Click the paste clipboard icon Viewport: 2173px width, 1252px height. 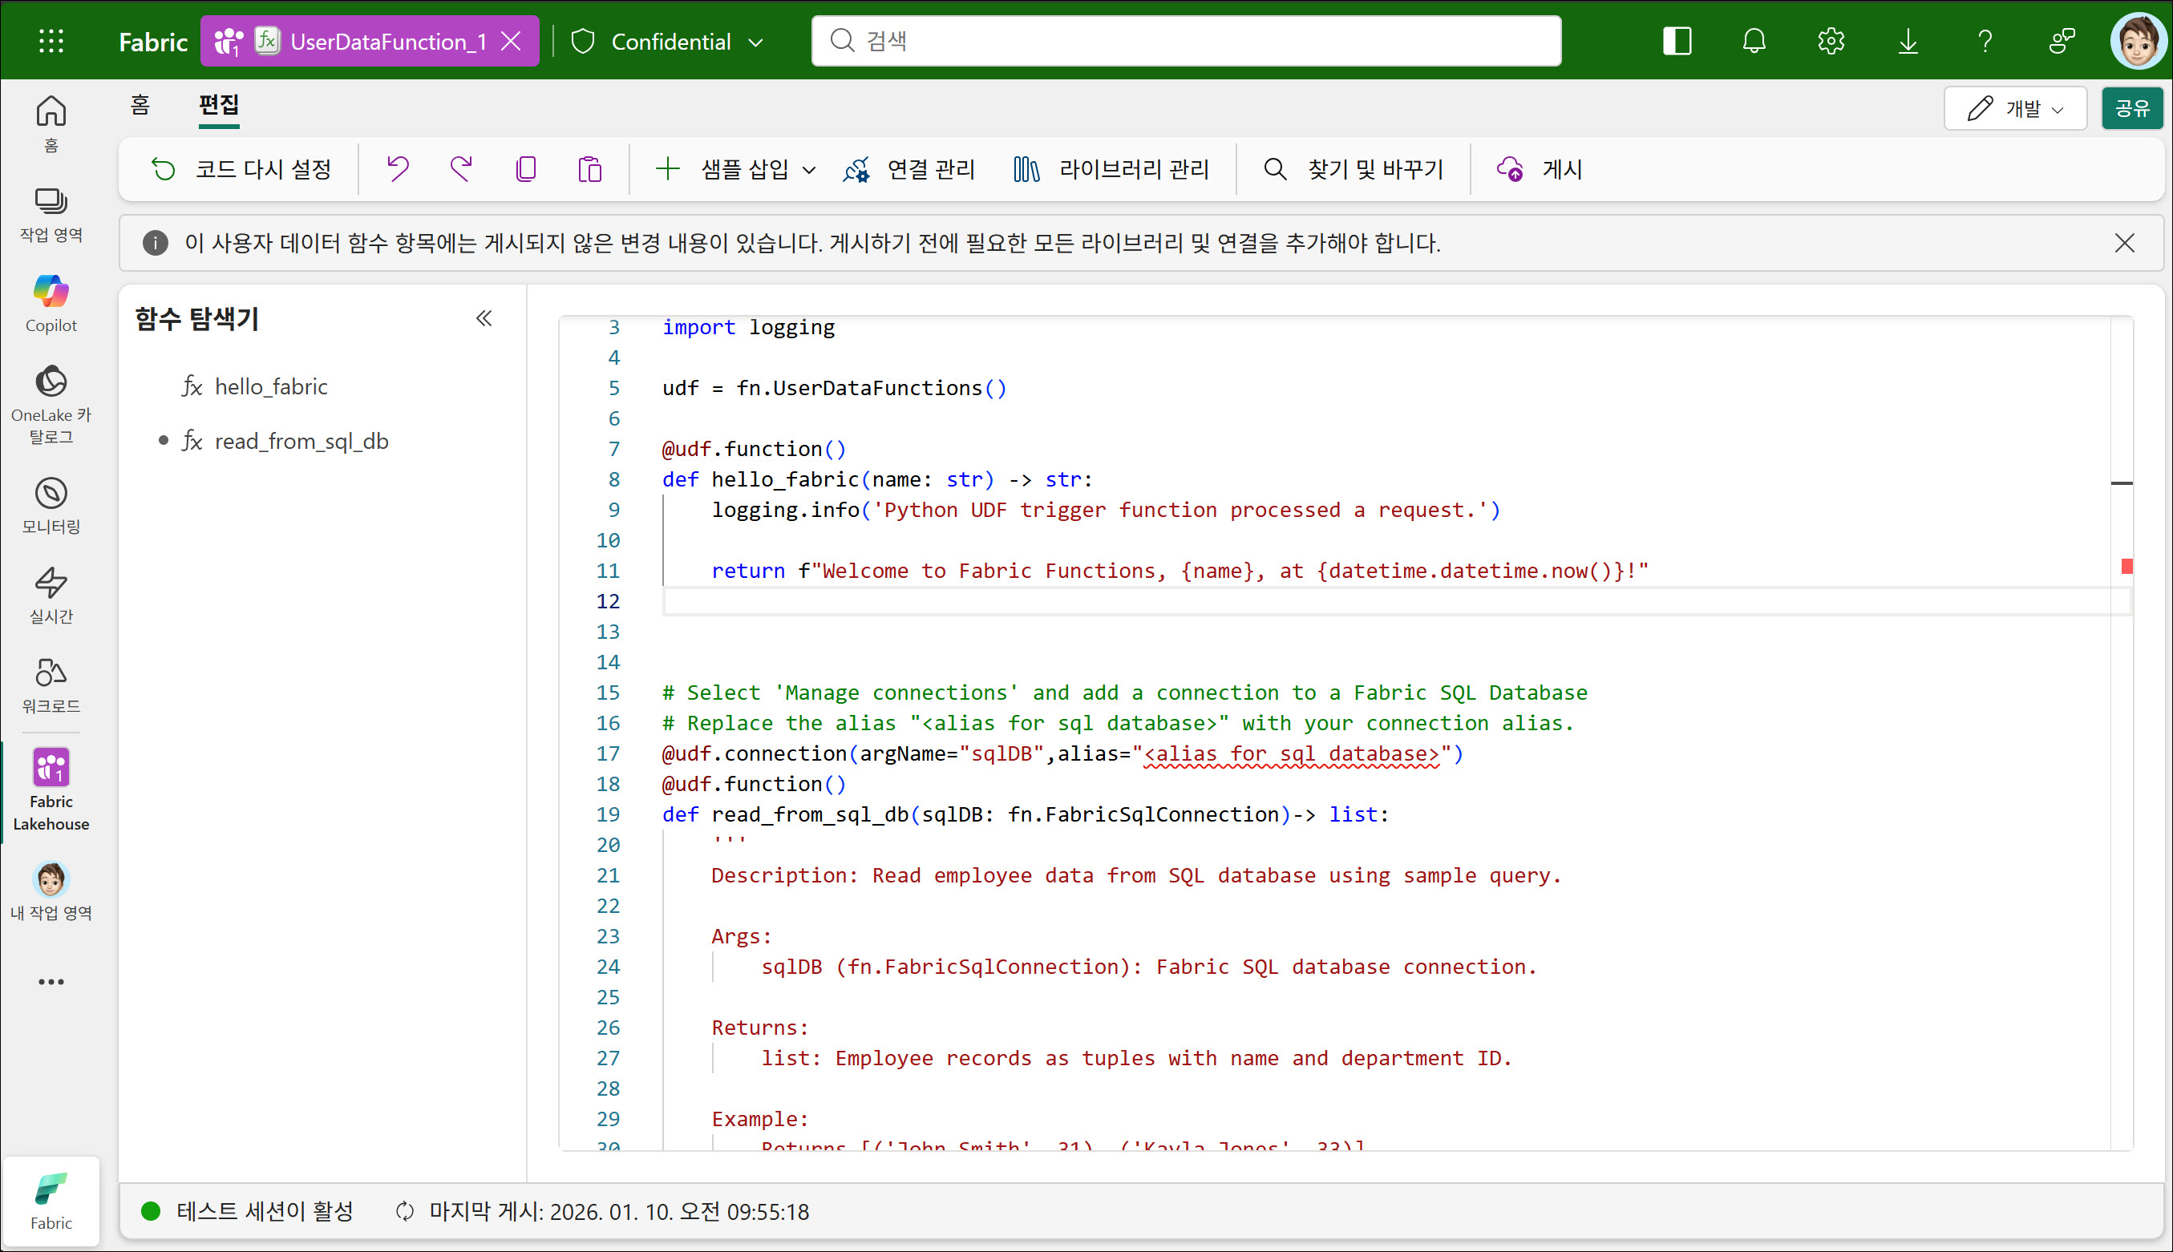589,169
